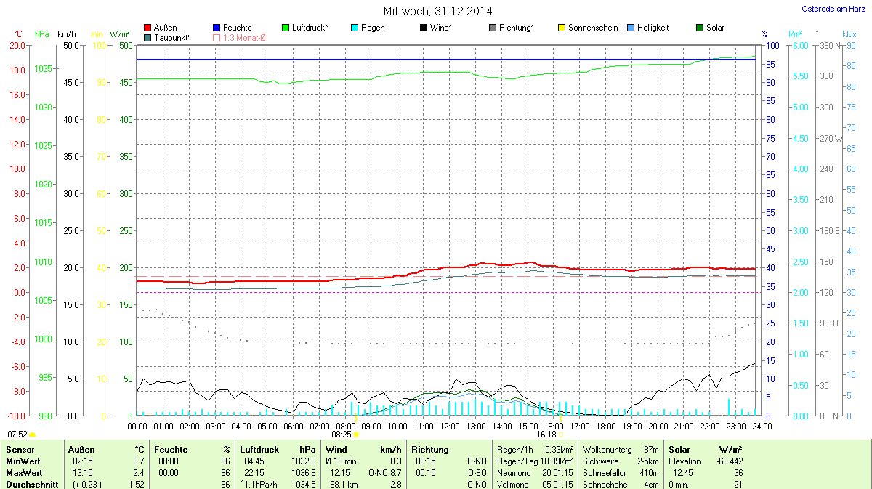Click the Mittwoch, 31.12.2014 chart title
The image size is (872, 489).
tap(437, 11)
